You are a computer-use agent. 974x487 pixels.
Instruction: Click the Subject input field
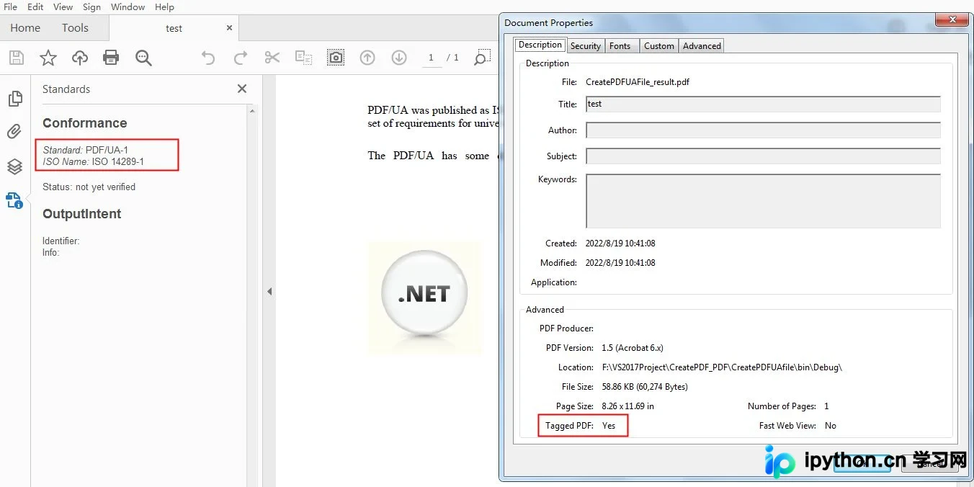763,156
